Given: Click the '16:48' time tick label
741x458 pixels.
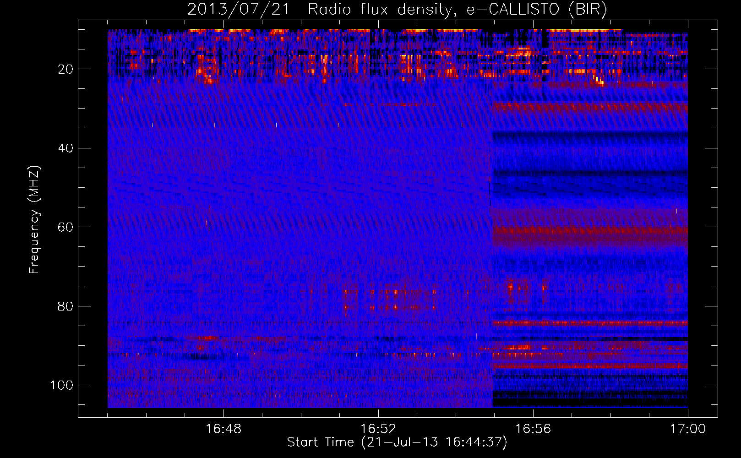Looking at the screenshot, I should [x=223, y=429].
